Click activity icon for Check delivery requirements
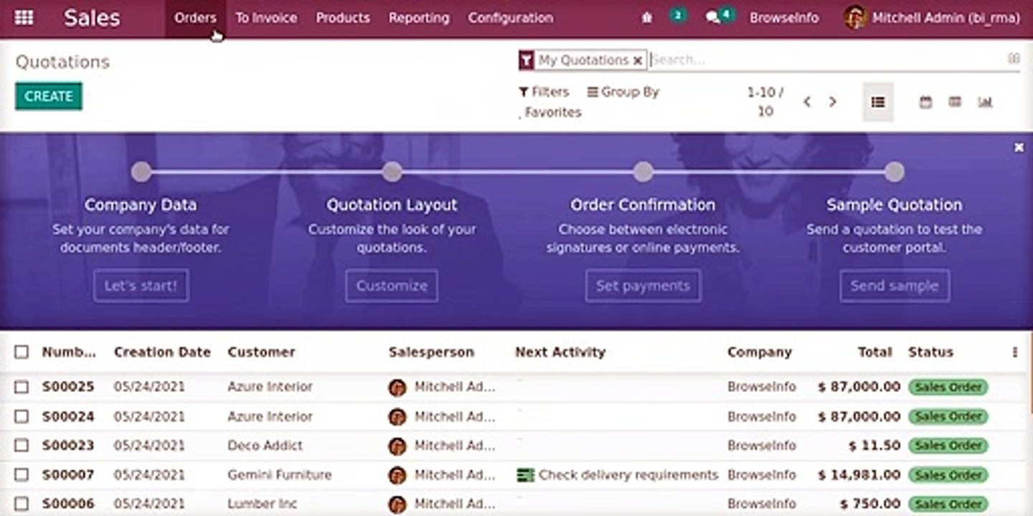Image resolution: width=1033 pixels, height=516 pixels. pyautogui.click(x=526, y=474)
